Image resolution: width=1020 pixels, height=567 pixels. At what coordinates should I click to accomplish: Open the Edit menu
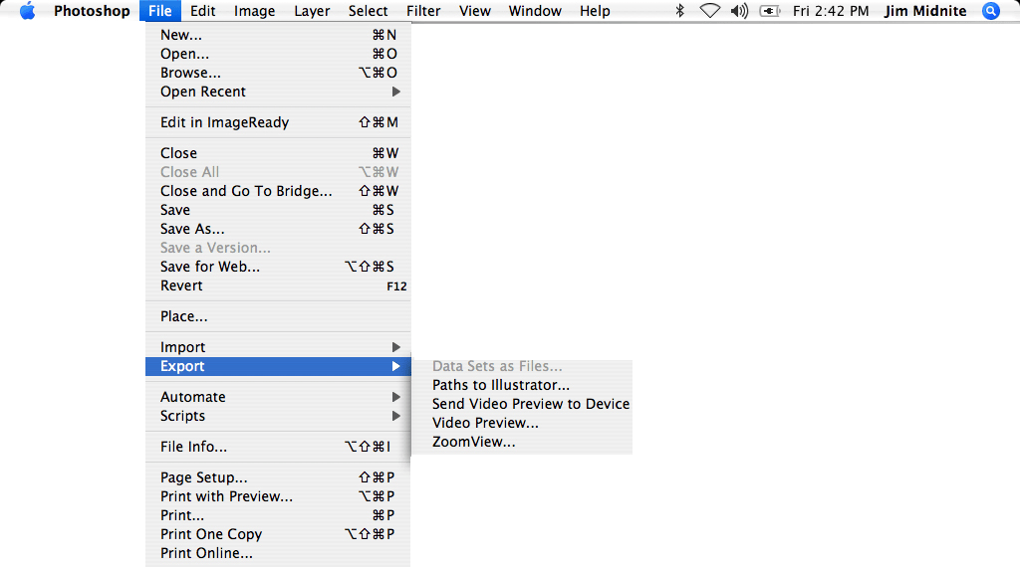[x=203, y=11]
